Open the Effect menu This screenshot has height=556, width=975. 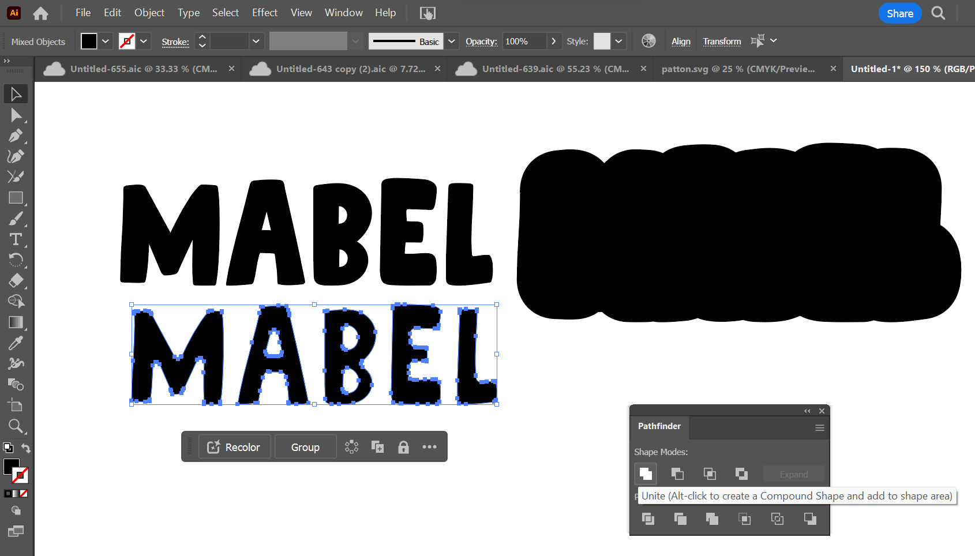[x=264, y=13]
